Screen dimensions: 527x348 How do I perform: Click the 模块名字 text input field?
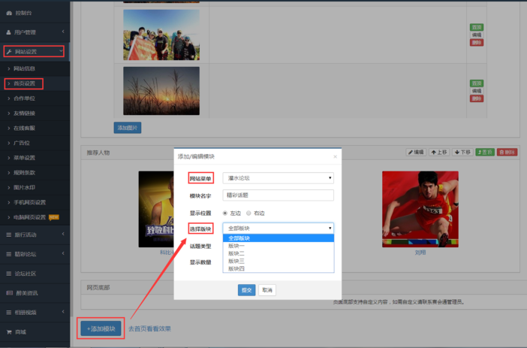pos(278,195)
